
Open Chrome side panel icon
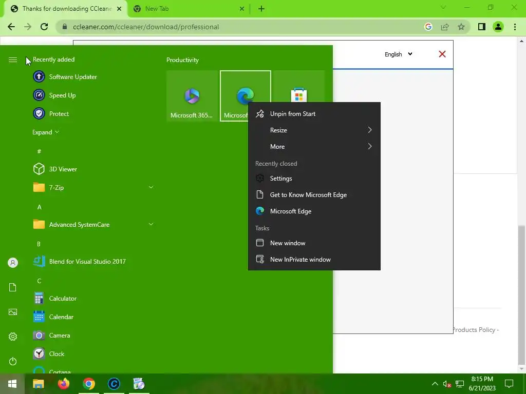(482, 27)
